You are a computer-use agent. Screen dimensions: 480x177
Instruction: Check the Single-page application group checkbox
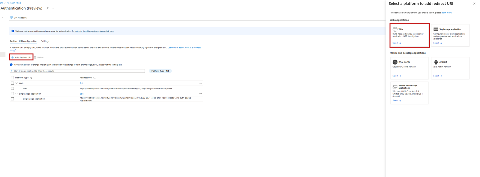pos(12,94)
